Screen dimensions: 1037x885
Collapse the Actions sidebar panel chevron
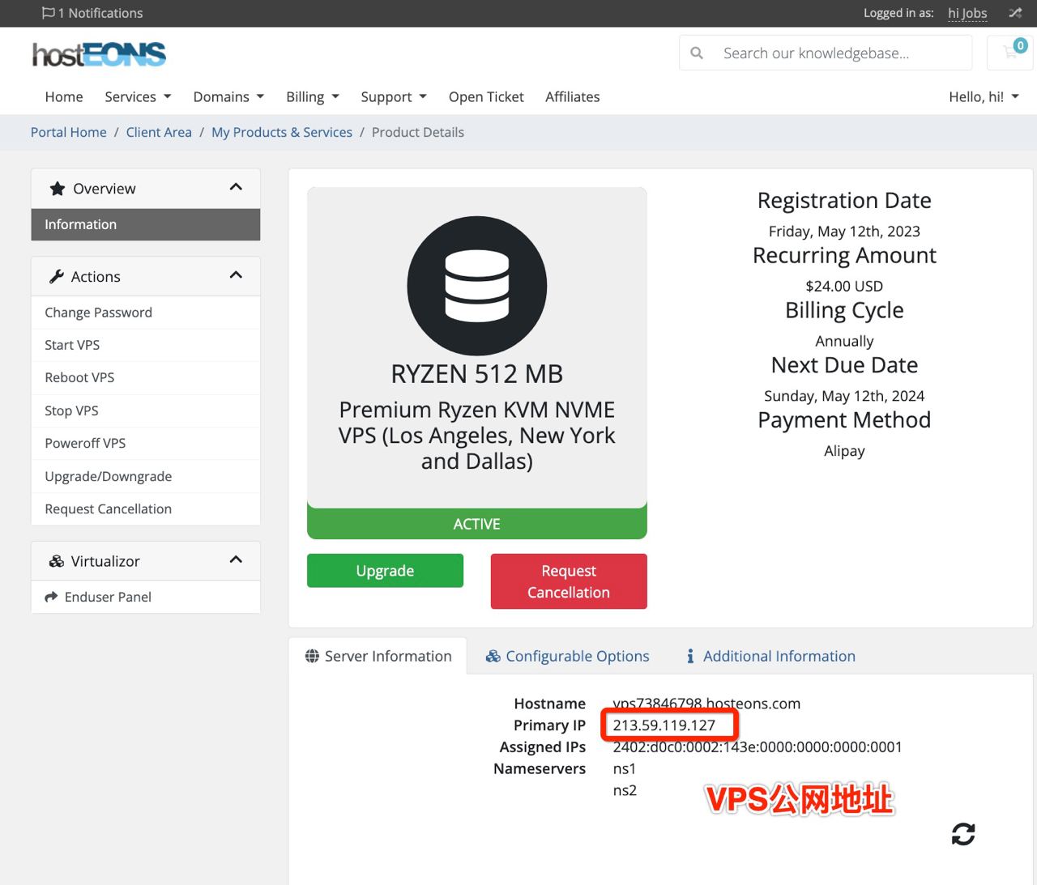pos(236,275)
